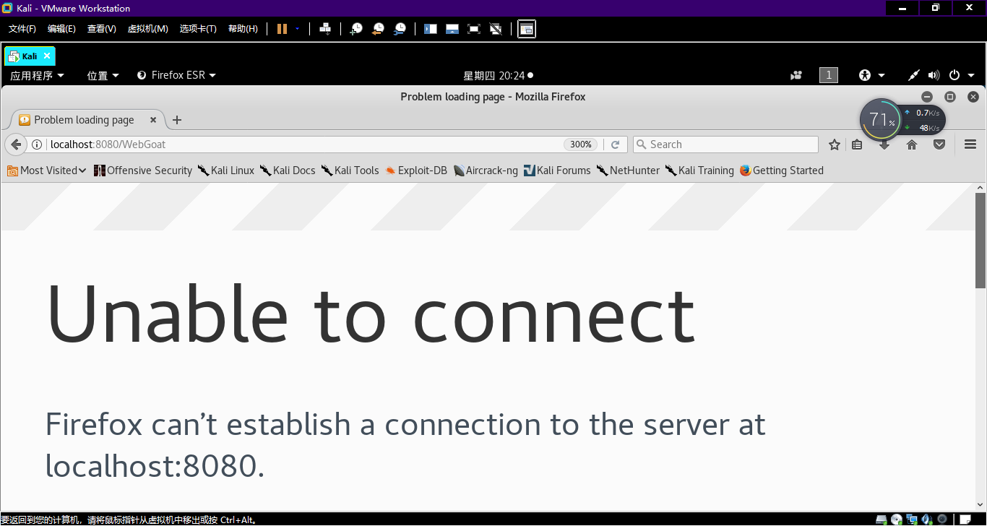Image resolution: width=987 pixels, height=526 pixels.
Task: Click the send Ctrl+Alt+Del icon
Action: click(325, 29)
